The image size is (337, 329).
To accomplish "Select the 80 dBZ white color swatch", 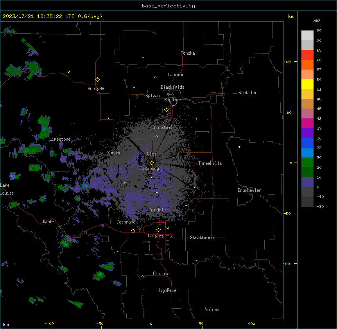I will click(x=307, y=36).
